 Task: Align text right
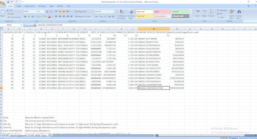point(63,17)
